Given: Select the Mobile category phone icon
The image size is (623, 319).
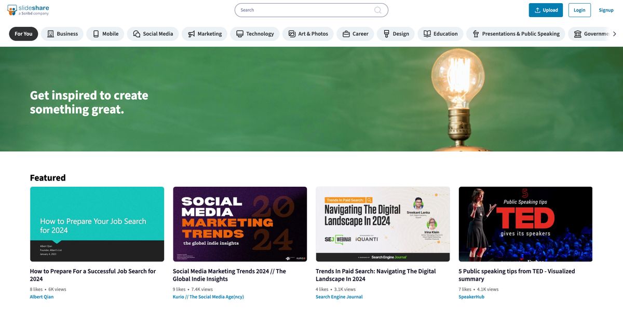Looking at the screenshot, I should point(96,34).
